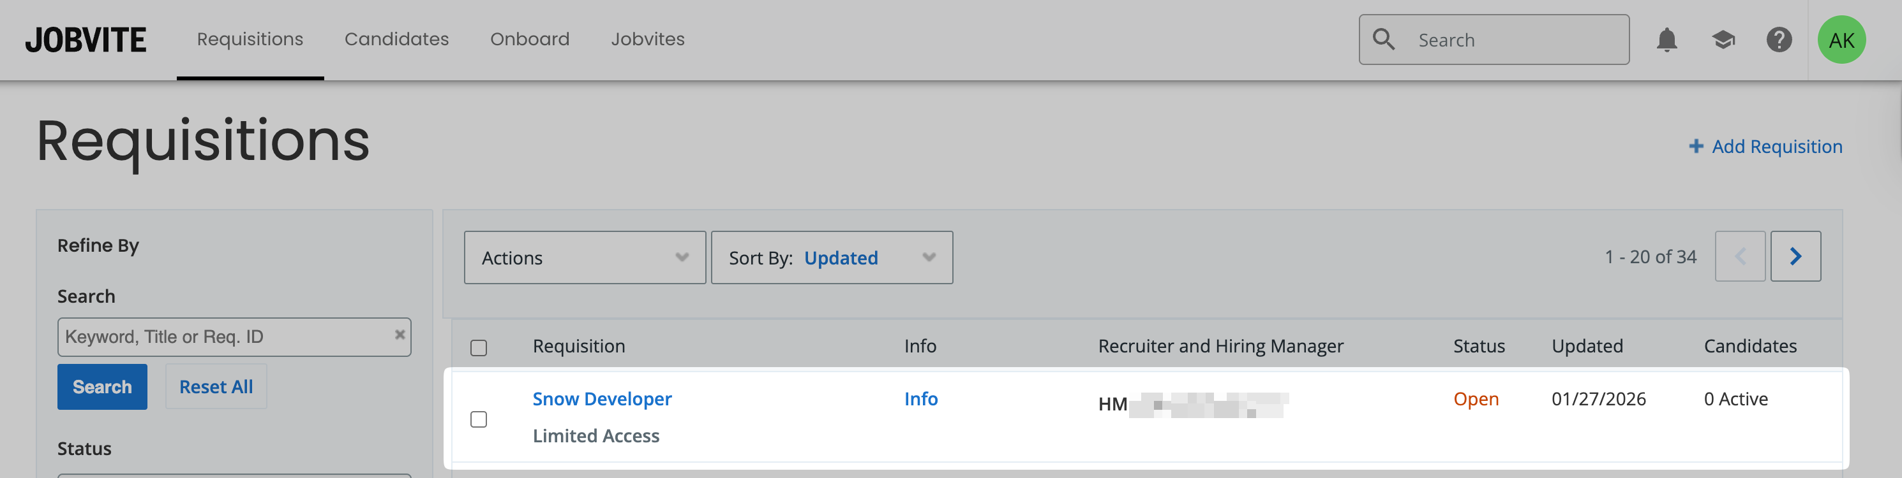This screenshot has height=478, width=1902.
Task: Open the Onboard tab
Action: (529, 39)
